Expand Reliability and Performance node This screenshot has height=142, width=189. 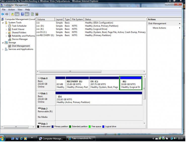[x=6, y=36]
